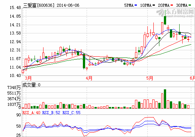Click the long green candlestick before 4月
The image size is (195, 137).
click(84, 61)
